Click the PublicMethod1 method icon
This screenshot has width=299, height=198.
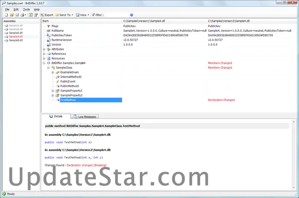pos(58,86)
